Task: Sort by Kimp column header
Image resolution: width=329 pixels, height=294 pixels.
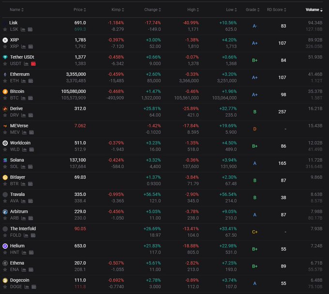Action: (118, 10)
